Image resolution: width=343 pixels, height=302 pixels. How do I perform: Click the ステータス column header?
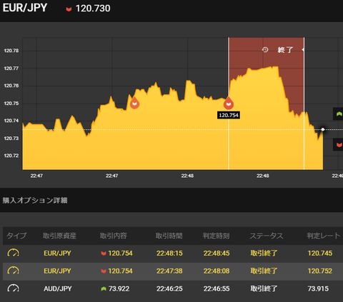tap(267, 236)
